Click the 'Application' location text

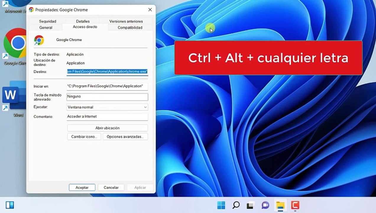(76, 63)
